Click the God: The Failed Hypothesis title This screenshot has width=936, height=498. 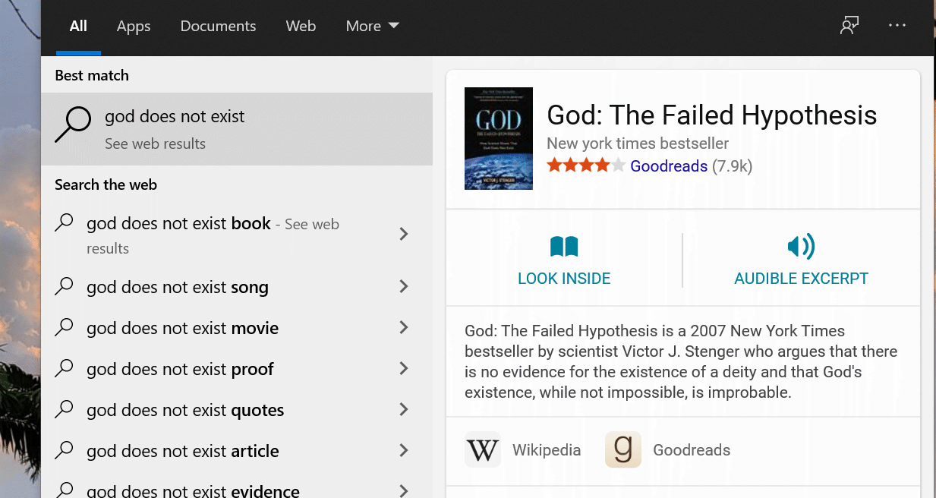pyautogui.click(x=712, y=115)
